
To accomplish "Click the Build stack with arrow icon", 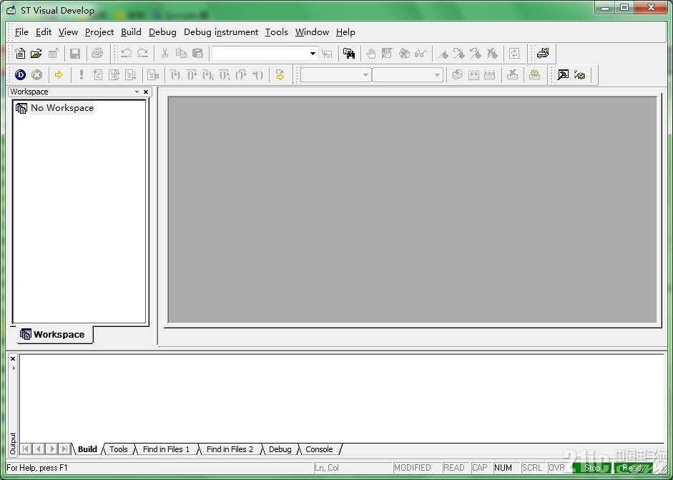I will (457, 74).
